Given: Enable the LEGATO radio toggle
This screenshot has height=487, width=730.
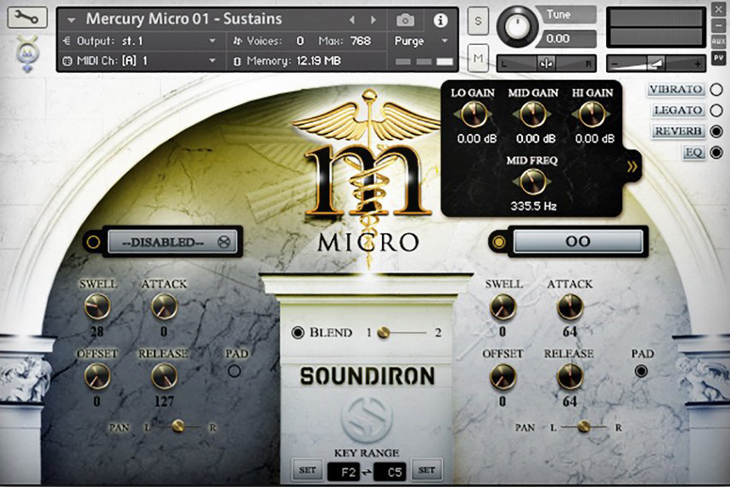Looking at the screenshot, I should [716, 110].
